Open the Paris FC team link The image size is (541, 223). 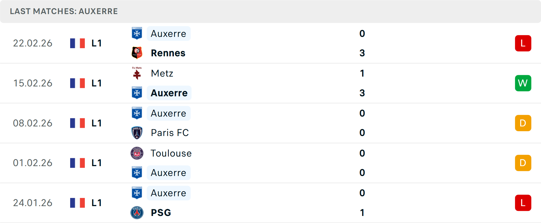[170, 133]
